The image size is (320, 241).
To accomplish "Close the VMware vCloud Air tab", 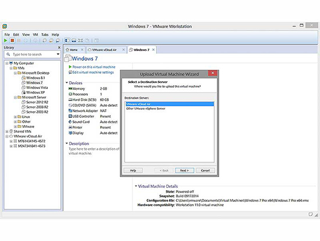I will point(123,50).
